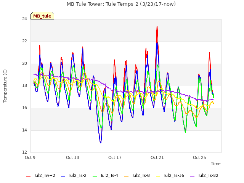Toggle the Tul2_Ts-8 series legend label
244x183 pixels.
pyautogui.click(x=141, y=175)
